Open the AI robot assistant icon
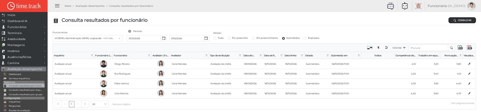 click(405, 6)
